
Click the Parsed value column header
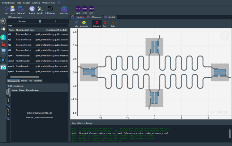tap(32, 90)
